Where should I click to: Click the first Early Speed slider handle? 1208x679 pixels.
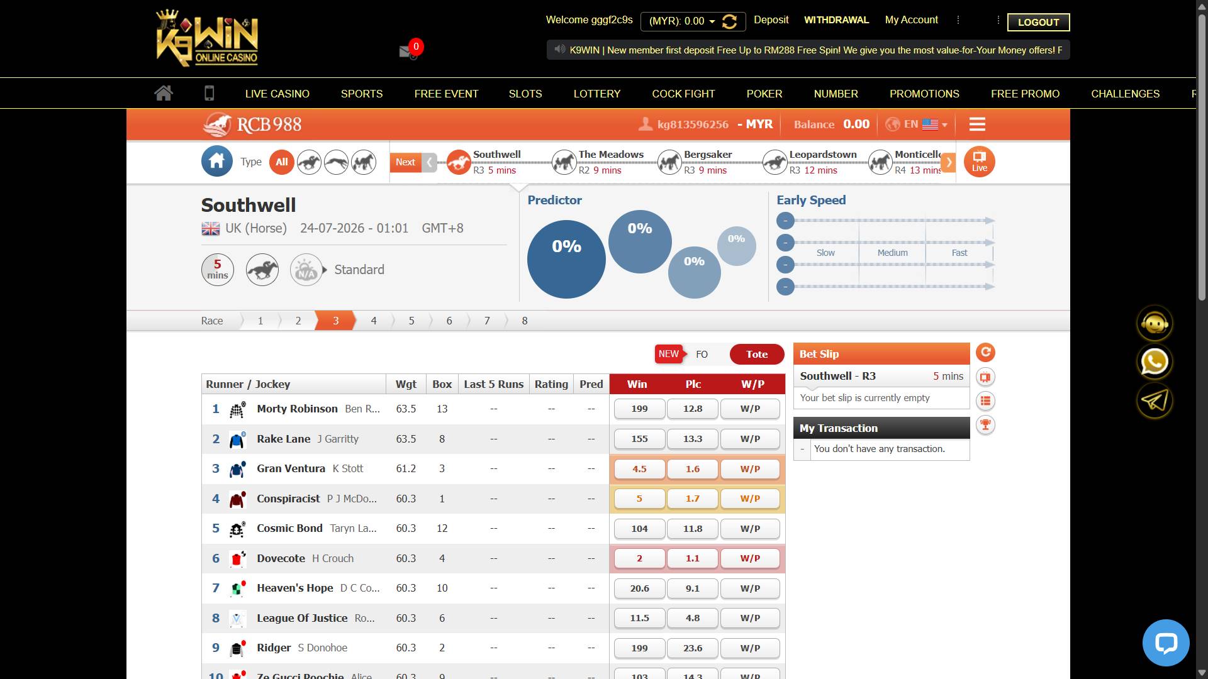click(x=785, y=221)
